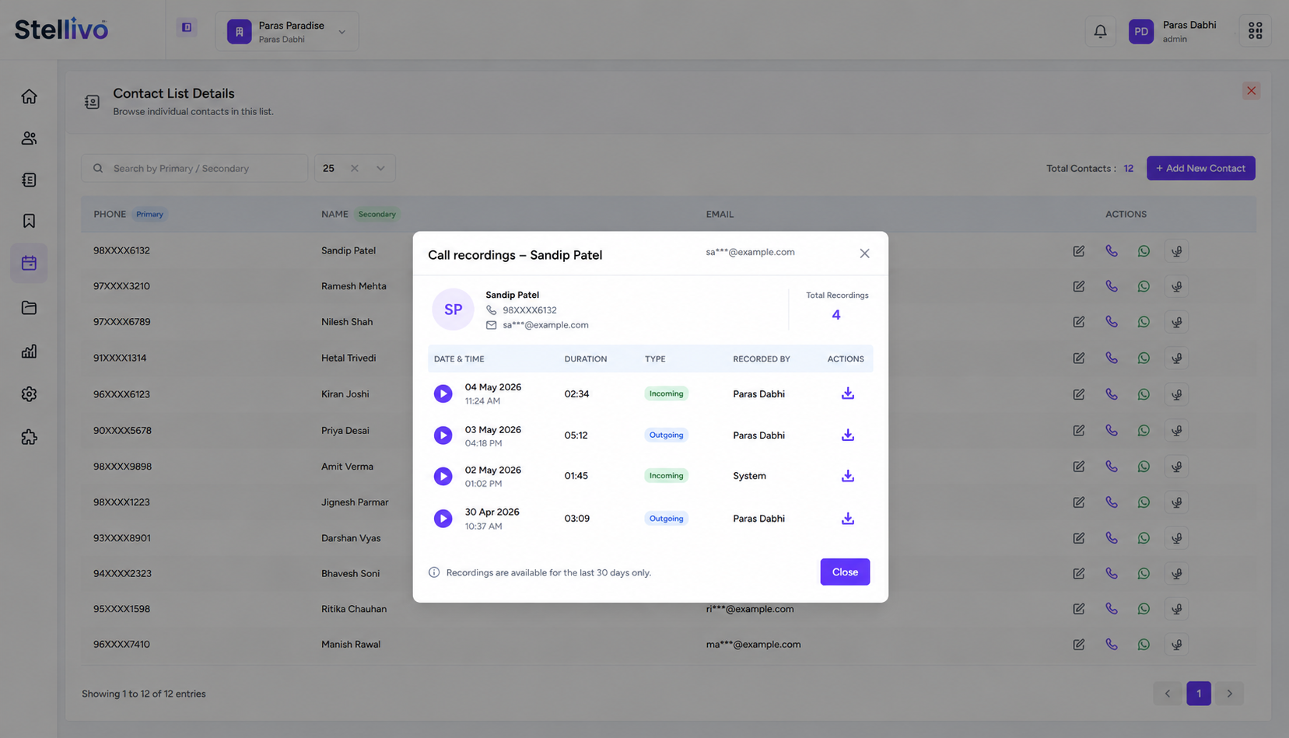This screenshot has height=738, width=1289.
Task: Play the 03 May 2026 recording
Action: pyautogui.click(x=443, y=435)
